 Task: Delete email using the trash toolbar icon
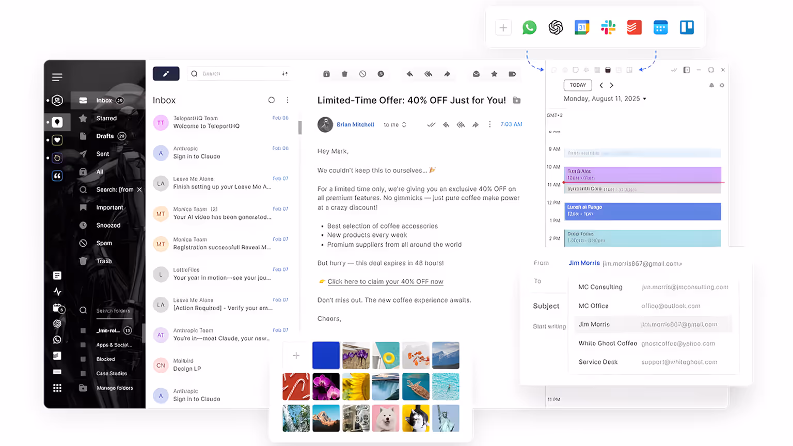(344, 74)
